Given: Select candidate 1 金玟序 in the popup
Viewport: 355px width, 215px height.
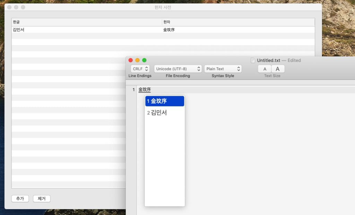Looking at the screenshot, I should click(x=165, y=101).
